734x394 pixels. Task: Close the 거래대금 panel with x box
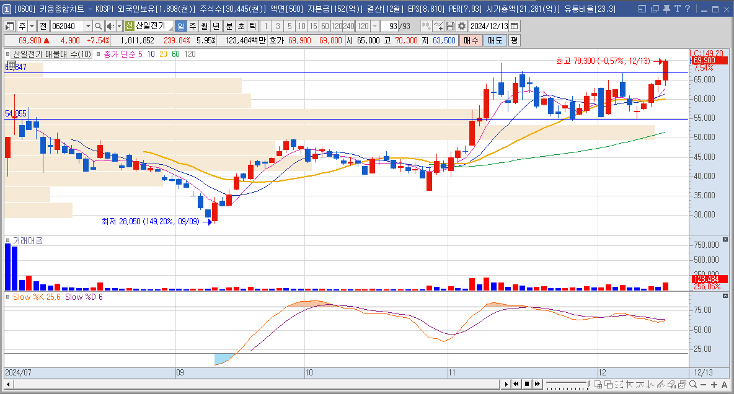point(725,240)
